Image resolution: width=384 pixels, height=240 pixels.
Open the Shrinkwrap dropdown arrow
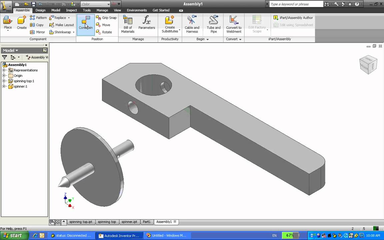tap(73, 32)
